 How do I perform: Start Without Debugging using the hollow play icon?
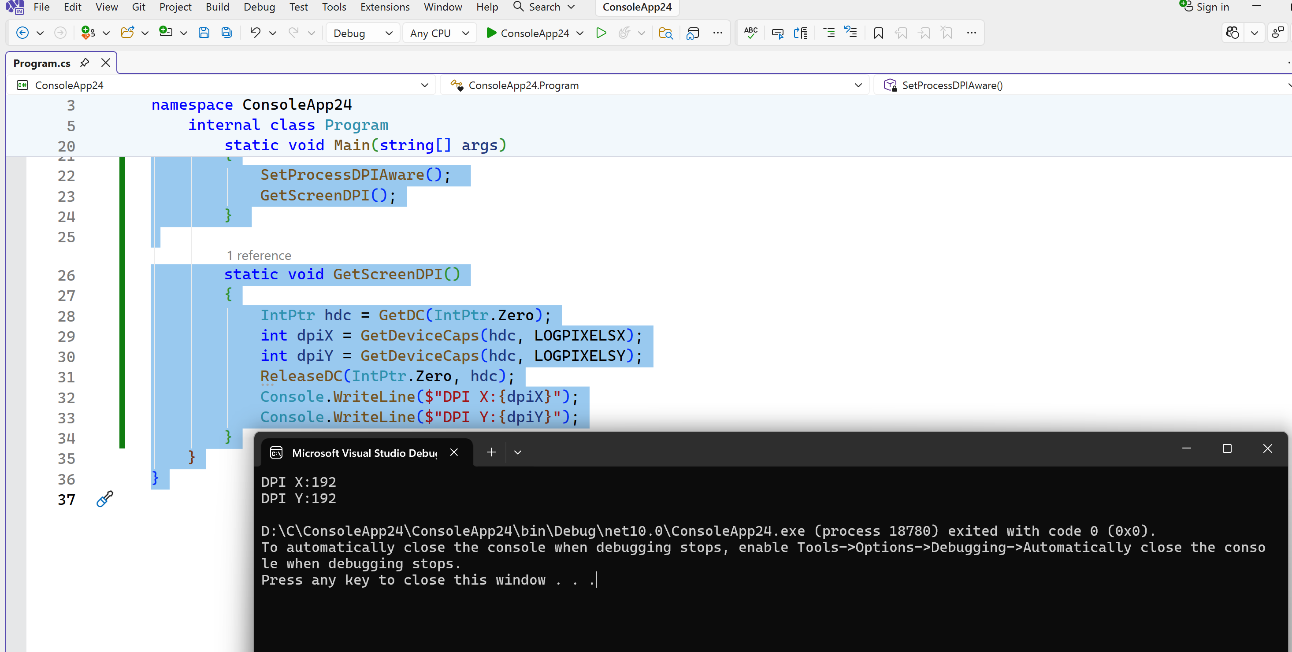click(601, 33)
